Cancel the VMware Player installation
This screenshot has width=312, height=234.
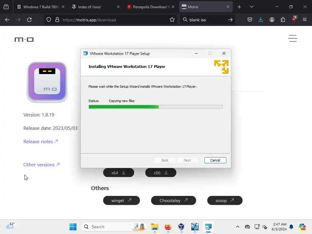[x=215, y=160]
